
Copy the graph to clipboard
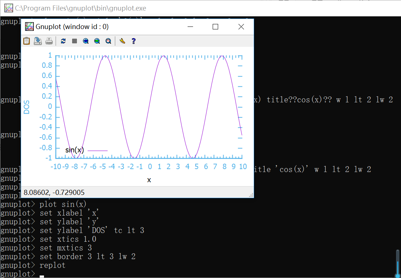point(27,41)
